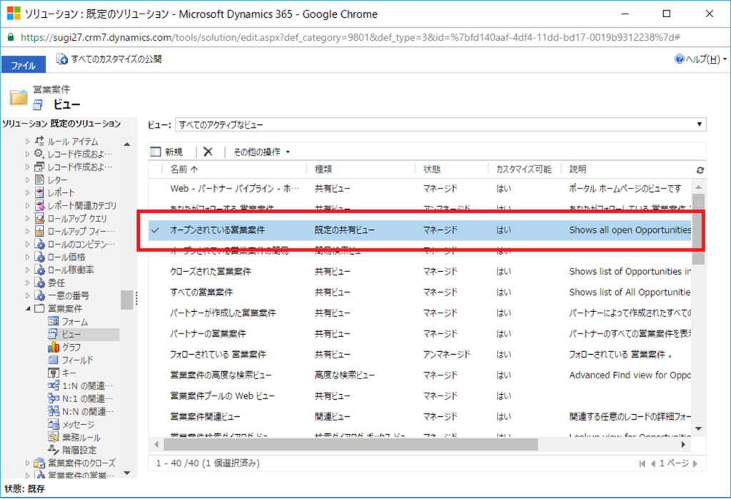Screen dimensions: 731x499
Task: Select the 営業案件プールの Web ビュー row
Action: [x=420, y=396]
